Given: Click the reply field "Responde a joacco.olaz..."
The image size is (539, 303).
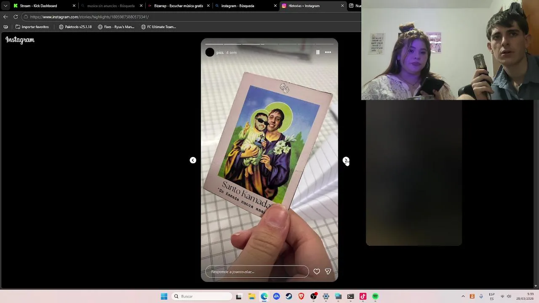Looking at the screenshot, I should [257, 272].
